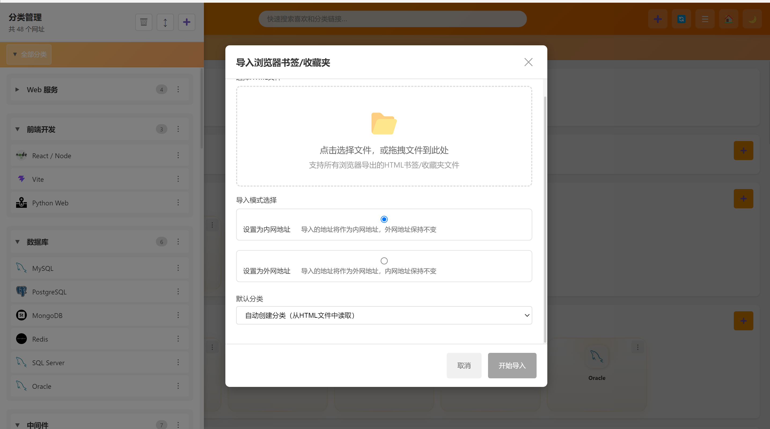The width and height of the screenshot is (770, 429).
Task: Click the orange plus button above Oracle card
Action: pos(743,321)
